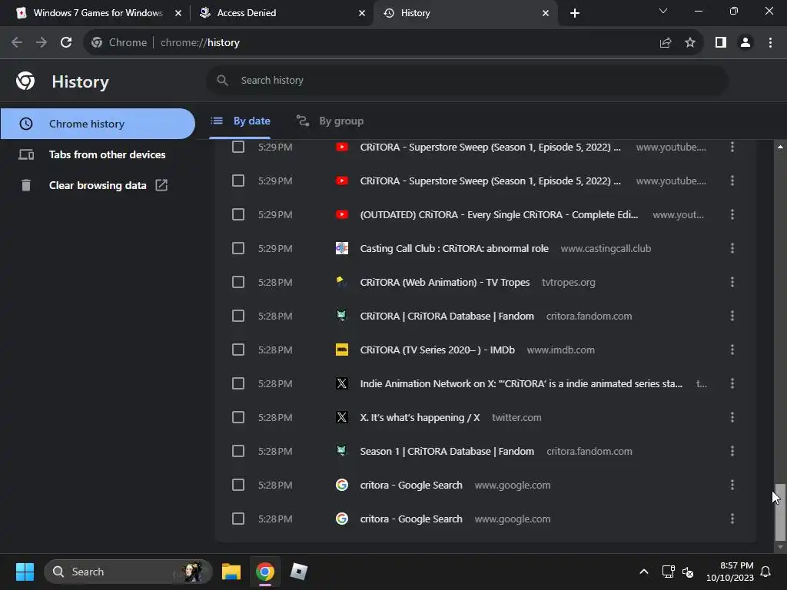Open X. It's what's happening / X link
Viewport: 787px width, 590px height.
(420, 417)
